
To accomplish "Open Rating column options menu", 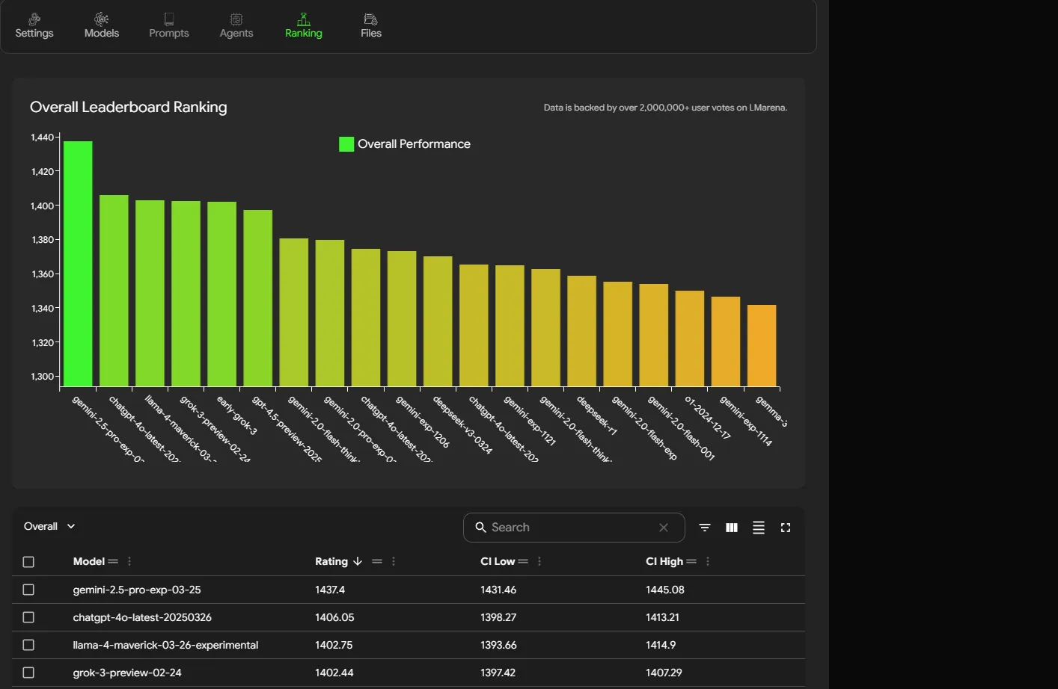I will point(394,561).
